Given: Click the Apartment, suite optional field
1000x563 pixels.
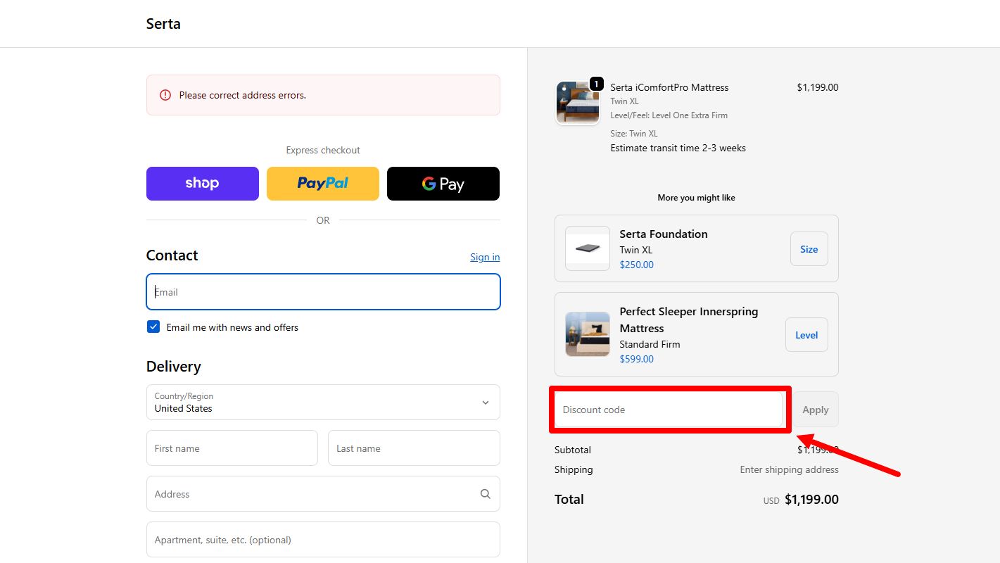Looking at the screenshot, I should coord(323,540).
